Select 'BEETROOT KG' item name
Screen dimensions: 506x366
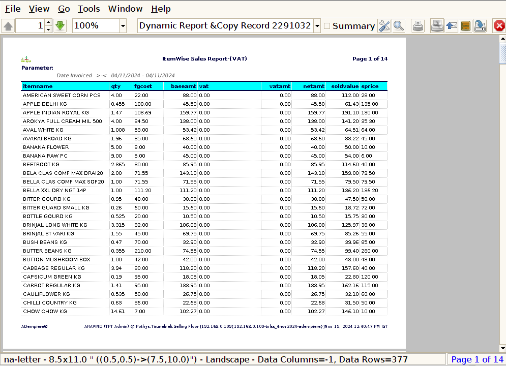coord(41,165)
